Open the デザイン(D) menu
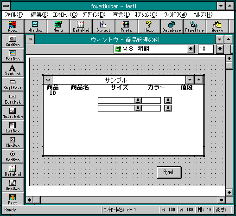 94,15
